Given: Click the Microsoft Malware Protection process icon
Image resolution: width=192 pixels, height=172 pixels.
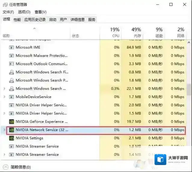Looking at the screenshot, I should 11,56.
